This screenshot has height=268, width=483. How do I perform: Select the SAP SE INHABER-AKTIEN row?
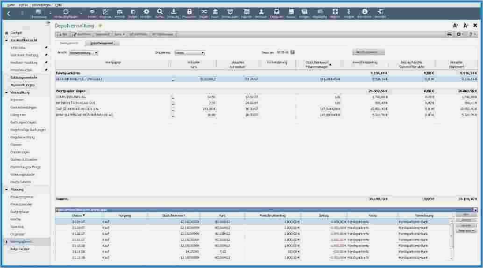tap(266, 109)
